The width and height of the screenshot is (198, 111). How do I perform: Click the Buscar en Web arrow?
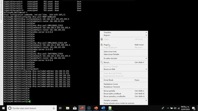[146, 69]
